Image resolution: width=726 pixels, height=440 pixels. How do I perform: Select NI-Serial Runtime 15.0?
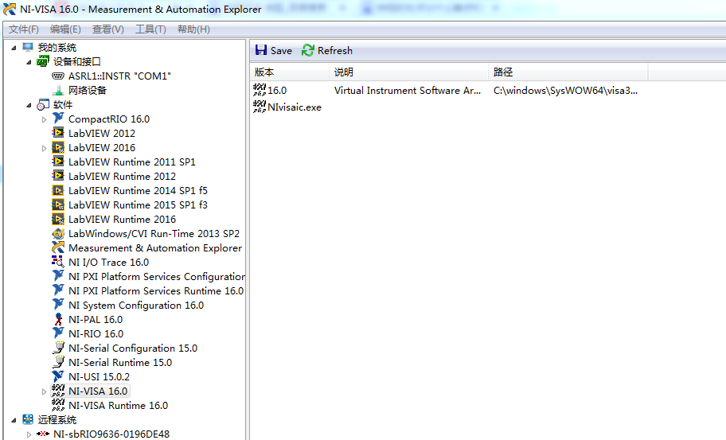pyautogui.click(x=120, y=363)
